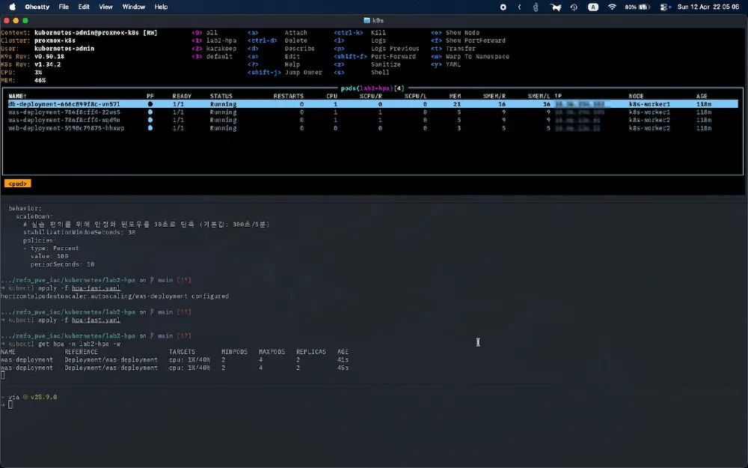Open the Window menu
The width and height of the screenshot is (748, 468).
pos(133,7)
